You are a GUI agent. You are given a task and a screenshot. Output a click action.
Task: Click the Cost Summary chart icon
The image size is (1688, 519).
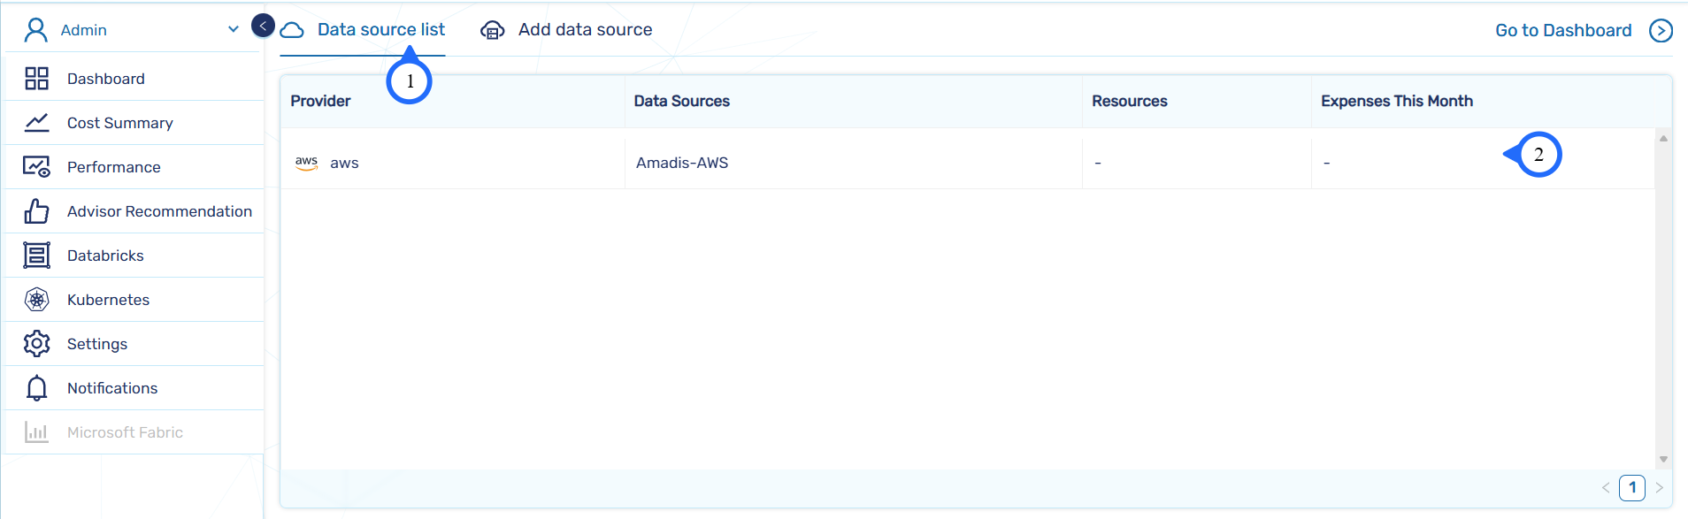(36, 123)
